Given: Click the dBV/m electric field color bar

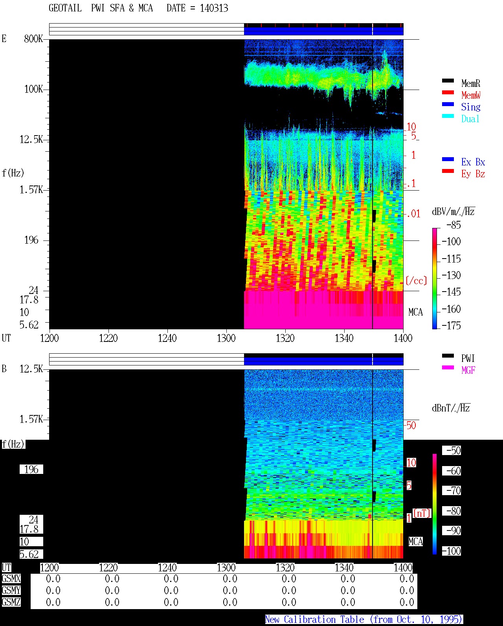Looking at the screenshot, I should pyautogui.click(x=435, y=278).
